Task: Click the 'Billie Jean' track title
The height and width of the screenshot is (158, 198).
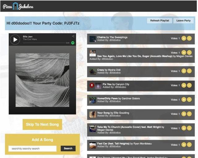Action: [28, 36]
